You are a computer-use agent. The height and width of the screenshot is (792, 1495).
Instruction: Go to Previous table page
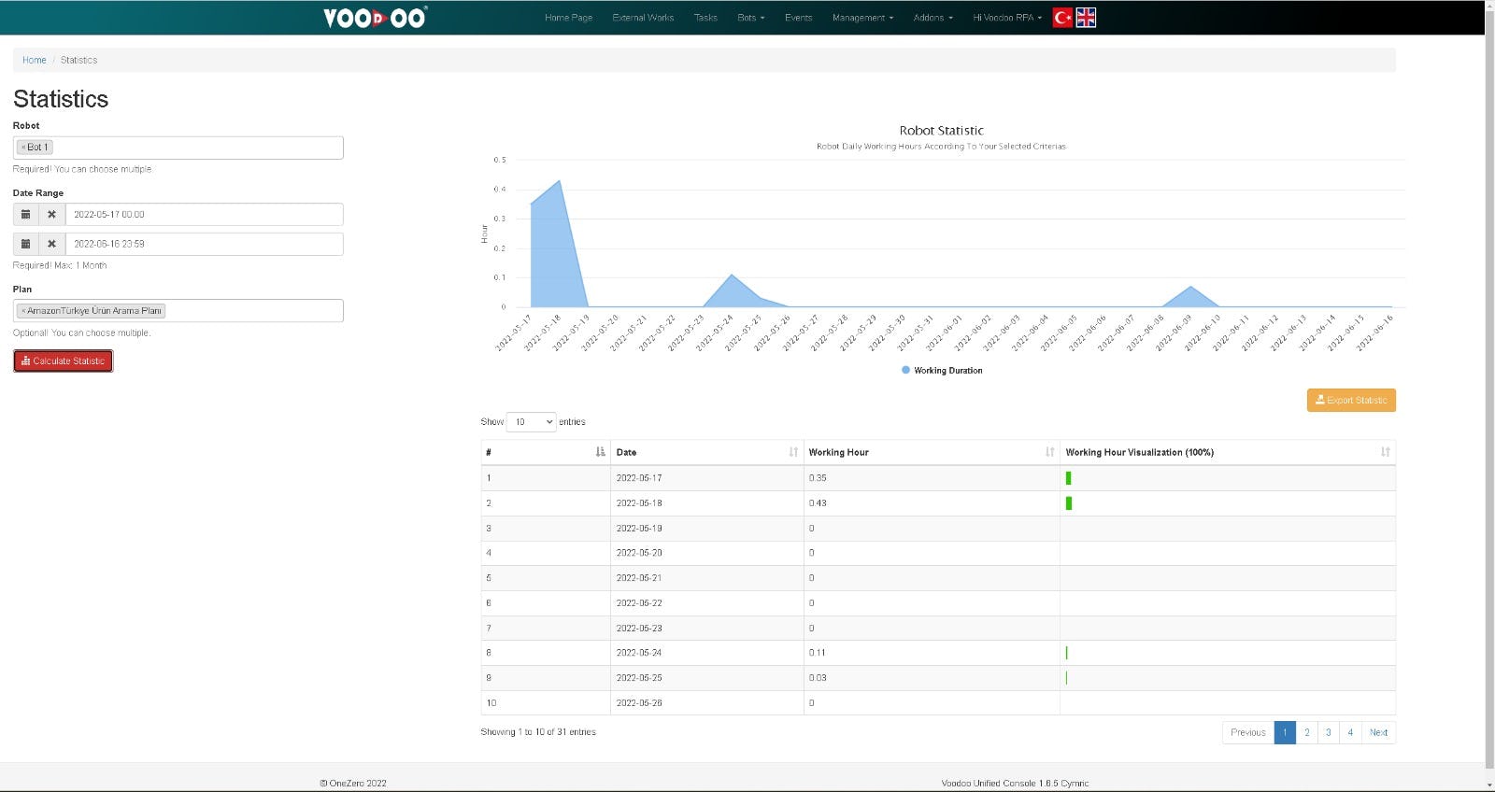point(1247,732)
